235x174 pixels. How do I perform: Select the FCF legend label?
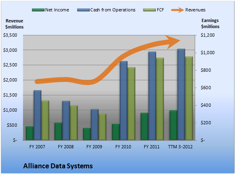(x=160, y=10)
